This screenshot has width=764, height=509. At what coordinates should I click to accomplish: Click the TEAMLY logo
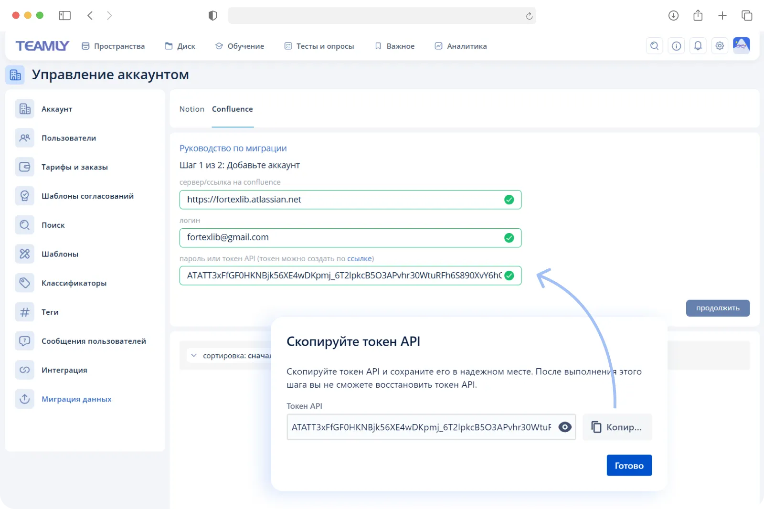pyautogui.click(x=42, y=46)
